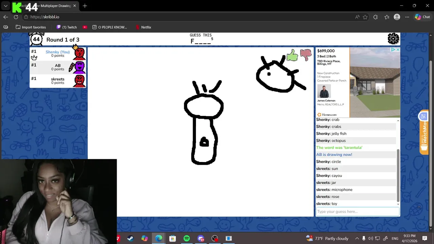Click chat message 'tarantula' word reveal
The image size is (434, 244).
click(339, 147)
